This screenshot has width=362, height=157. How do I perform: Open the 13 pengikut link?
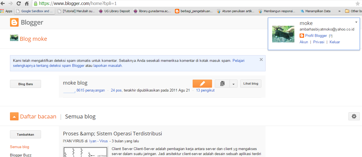coord(205,90)
